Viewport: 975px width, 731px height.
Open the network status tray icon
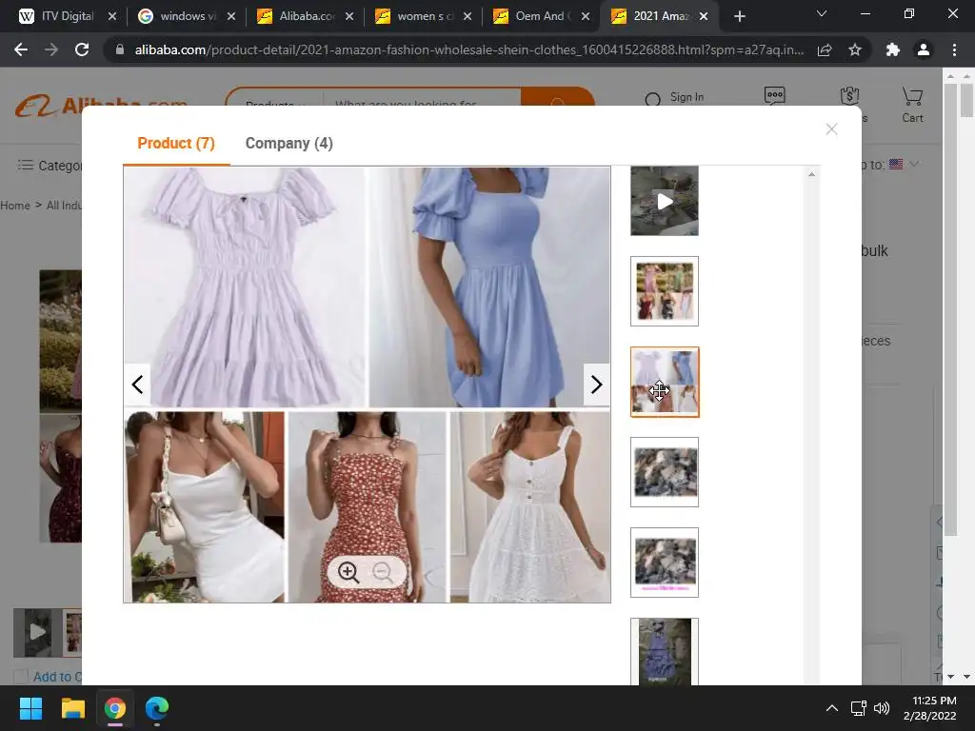pyautogui.click(x=859, y=708)
